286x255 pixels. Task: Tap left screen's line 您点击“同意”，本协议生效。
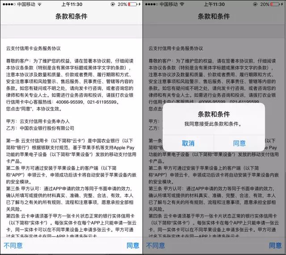[35, 109]
